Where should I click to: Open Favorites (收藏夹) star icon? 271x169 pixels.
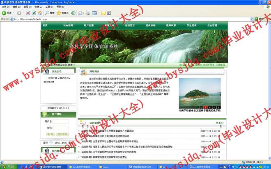click(60, 13)
